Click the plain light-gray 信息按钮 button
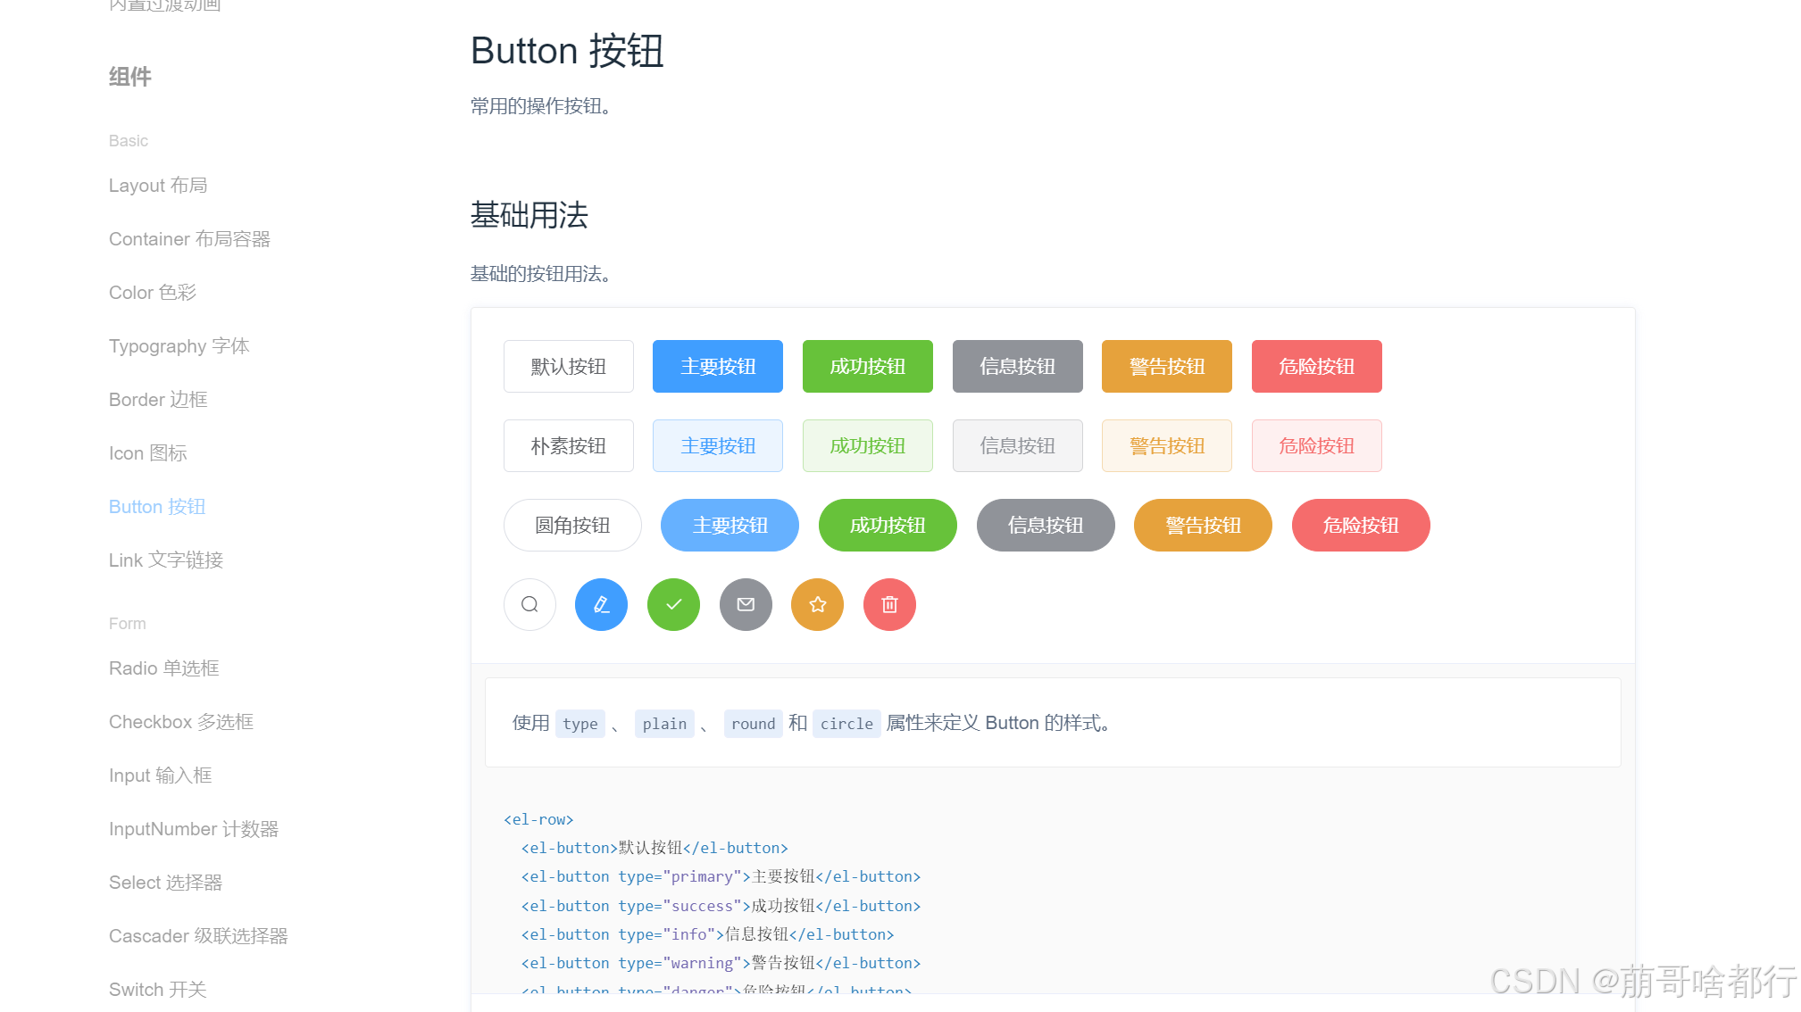 [x=1018, y=445]
